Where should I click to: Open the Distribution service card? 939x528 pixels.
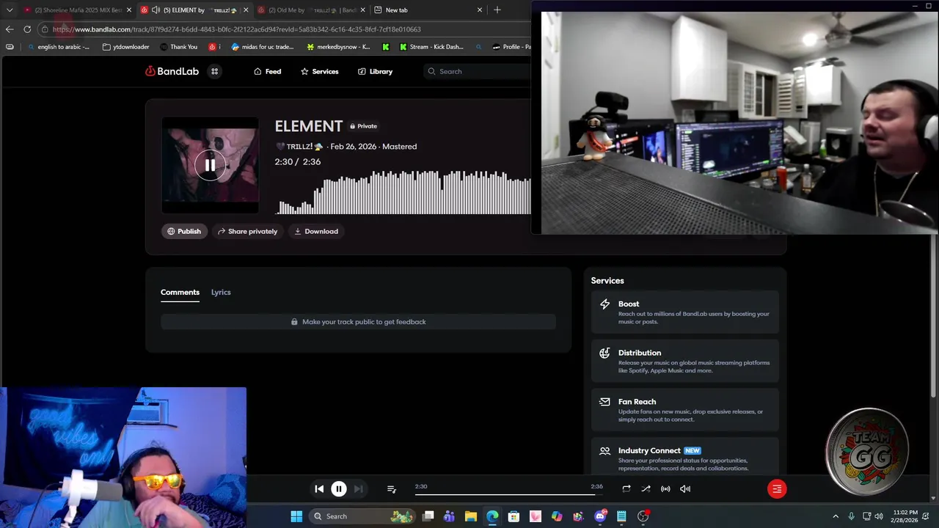click(x=684, y=361)
